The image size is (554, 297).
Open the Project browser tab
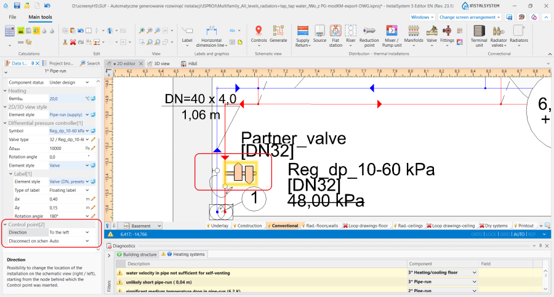click(x=58, y=63)
